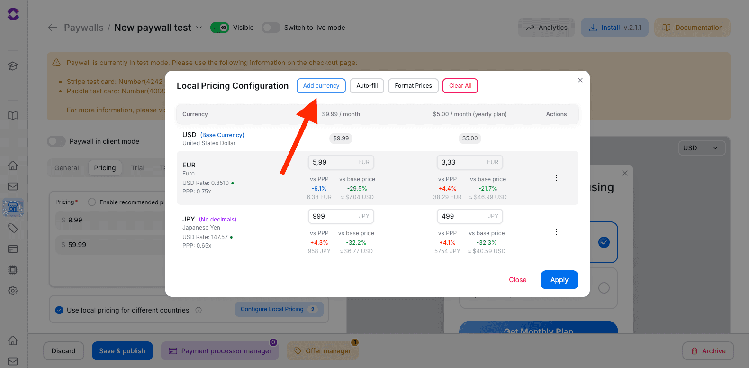
Task: Open the storefront icon in the sidebar
Action: 13,207
